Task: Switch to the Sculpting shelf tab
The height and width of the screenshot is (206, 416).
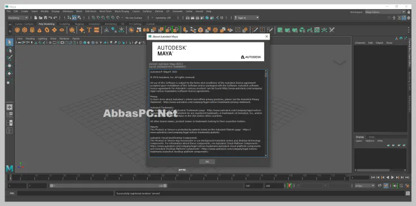Action: 65,24
